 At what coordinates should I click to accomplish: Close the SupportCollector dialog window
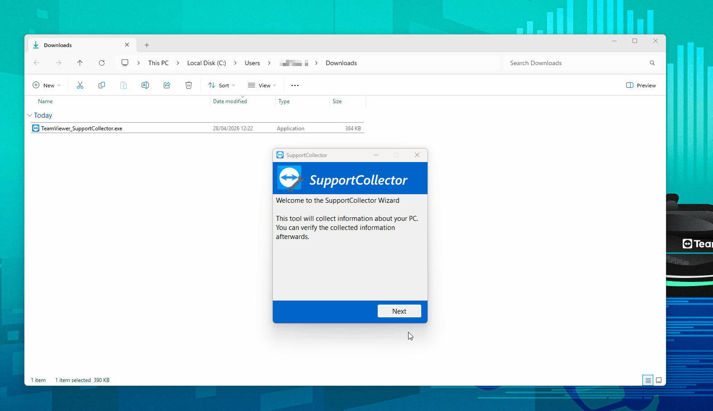point(417,155)
